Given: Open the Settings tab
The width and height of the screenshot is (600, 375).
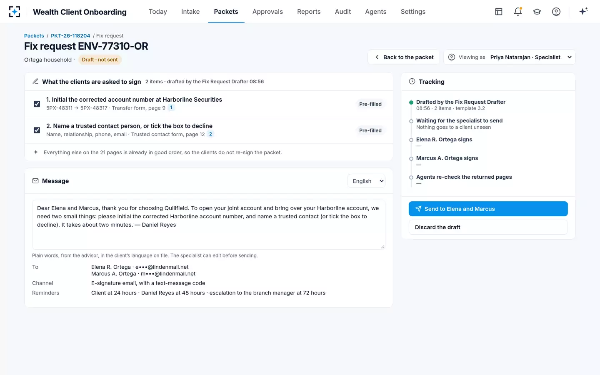Looking at the screenshot, I should click(x=413, y=12).
